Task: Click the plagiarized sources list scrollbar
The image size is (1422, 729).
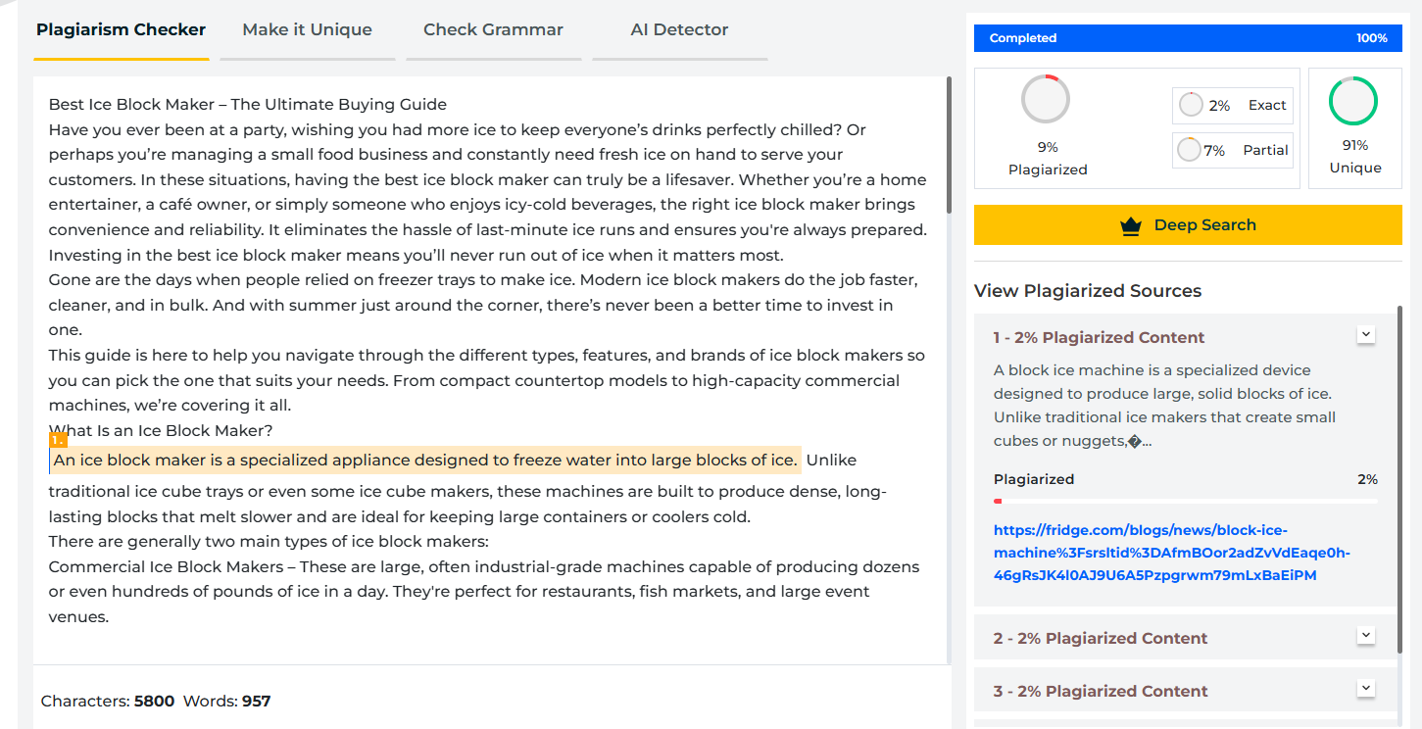Action: coord(1399,478)
